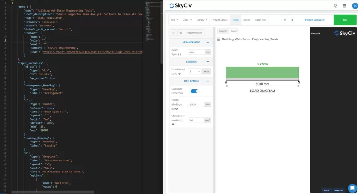Click the code editor horizontal scrollbar
358x194 pixels.
pyautogui.click(x=52, y=192)
